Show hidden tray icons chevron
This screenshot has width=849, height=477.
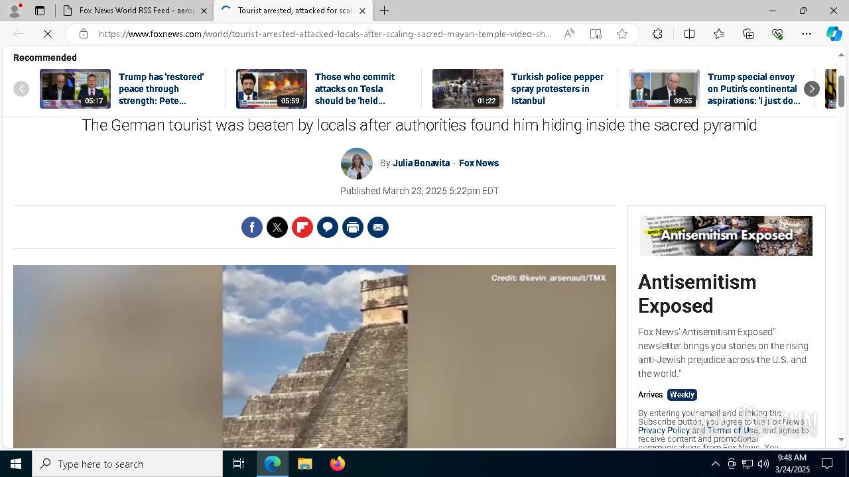[x=715, y=464]
